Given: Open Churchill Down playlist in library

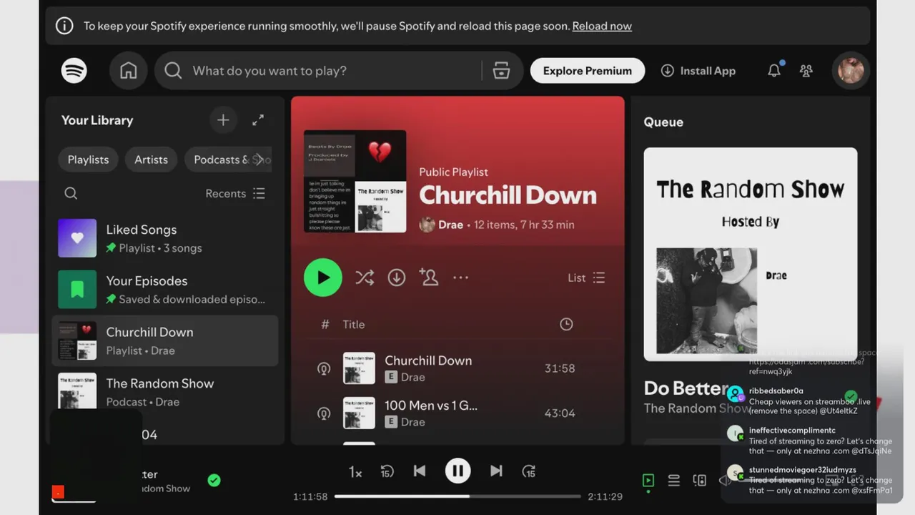Looking at the screenshot, I should click(165, 340).
